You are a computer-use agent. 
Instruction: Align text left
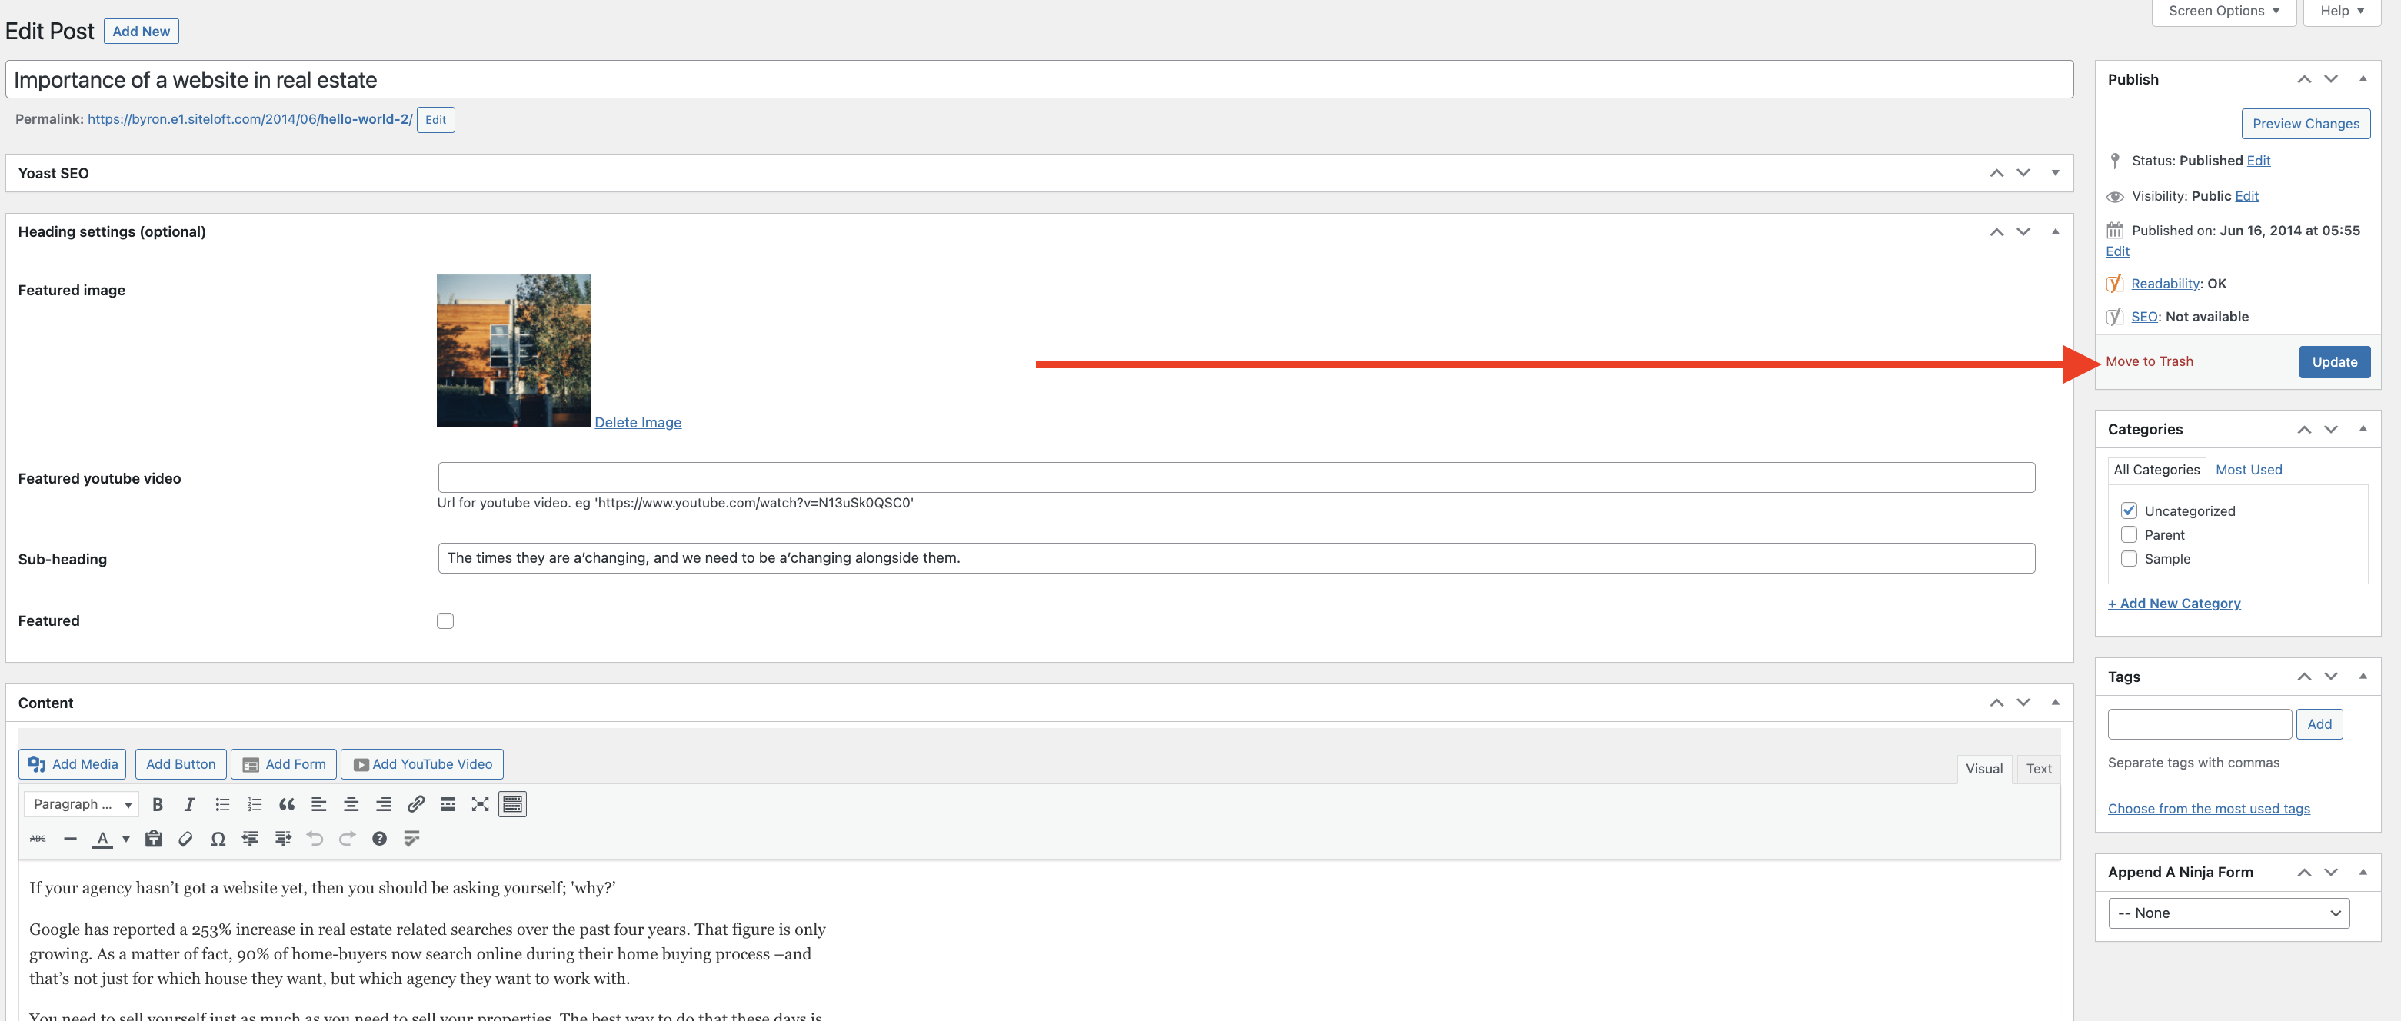coord(318,804)
